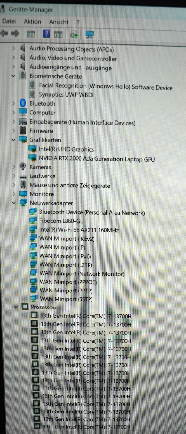186x434 pixels.
Task: Click the Back arrow toolbar icon
Action: (x=4, y=34)
